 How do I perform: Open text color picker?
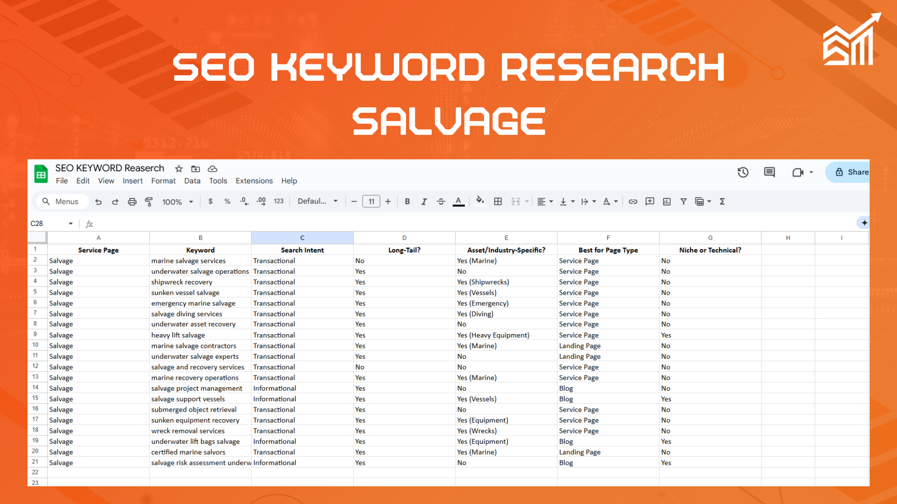(459, 202)
